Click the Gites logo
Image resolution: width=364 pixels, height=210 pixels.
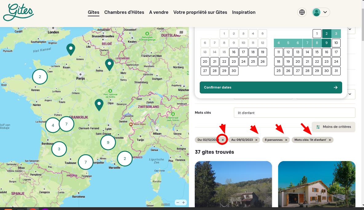click(18, 12)
